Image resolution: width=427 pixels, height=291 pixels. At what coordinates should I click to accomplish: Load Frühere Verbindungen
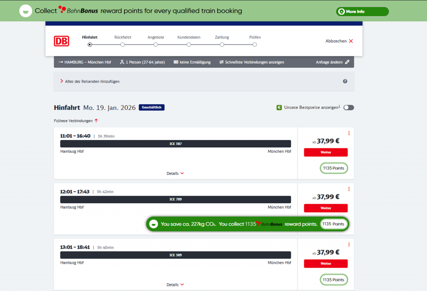76,121
